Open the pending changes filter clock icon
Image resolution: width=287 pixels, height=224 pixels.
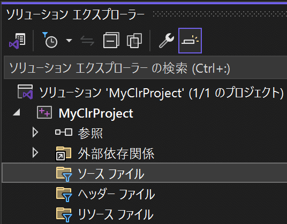50,41
